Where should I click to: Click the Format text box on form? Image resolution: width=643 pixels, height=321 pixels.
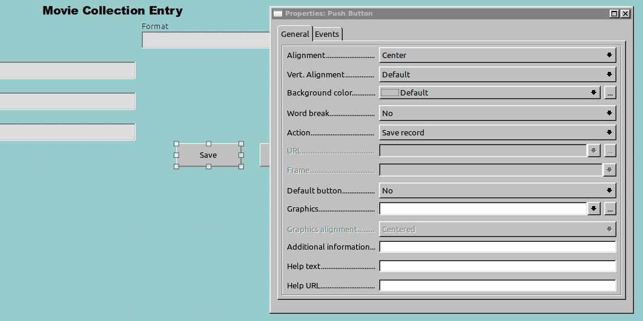[205, 40]
